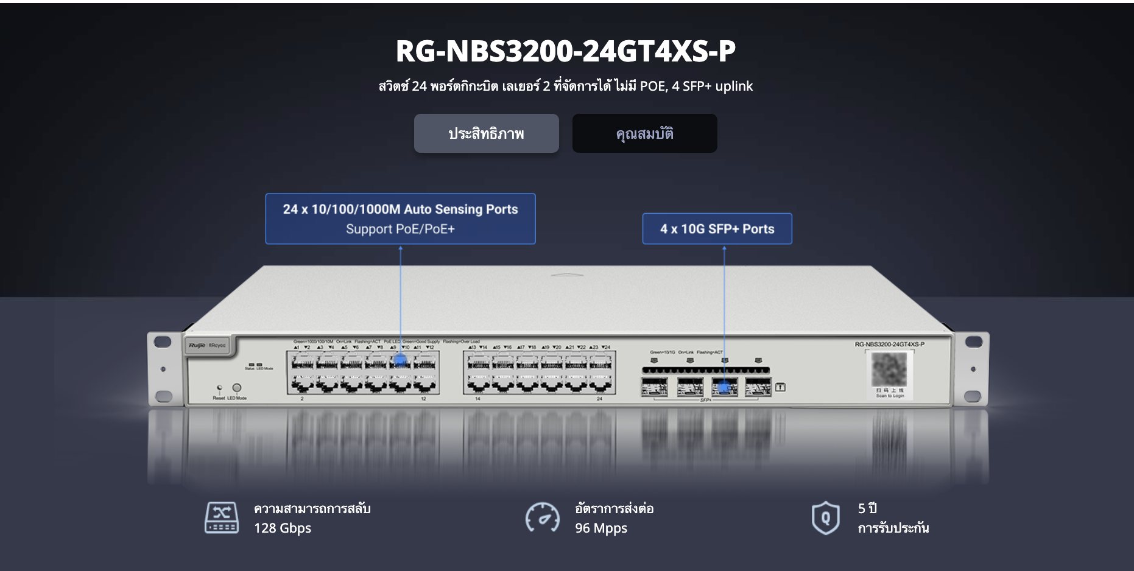This screenshot has width=1134, height=571.
Task: Click the RG-NBS3200-24GT4XS-P page heading
Action: (566, 51)
